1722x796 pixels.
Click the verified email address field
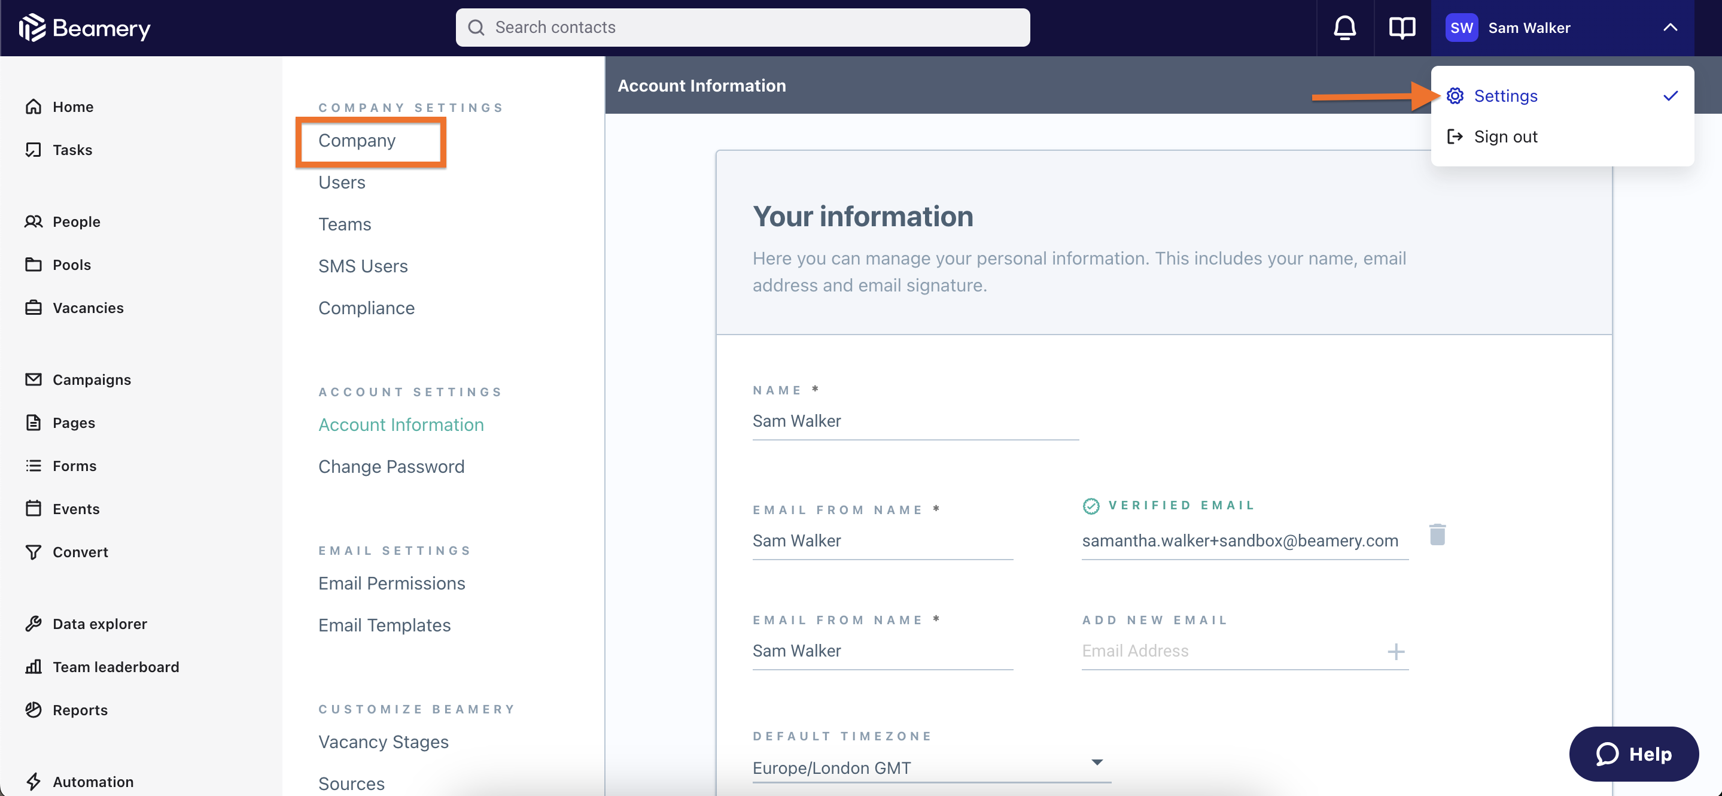(x=1245, y=540)
